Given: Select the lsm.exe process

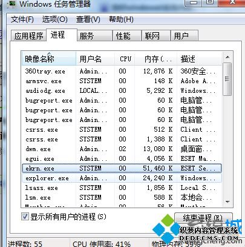Looking at the screenshot, I should coord(122,197).
